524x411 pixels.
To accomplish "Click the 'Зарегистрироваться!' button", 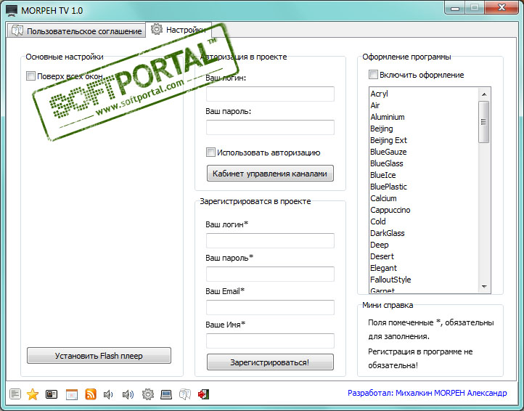I will [x=270, y=362].
